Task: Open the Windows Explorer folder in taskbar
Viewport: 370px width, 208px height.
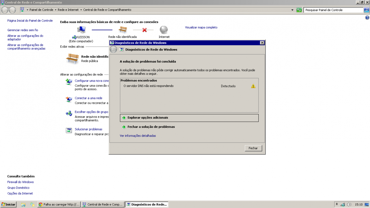Action: click(x=23, y=204)
